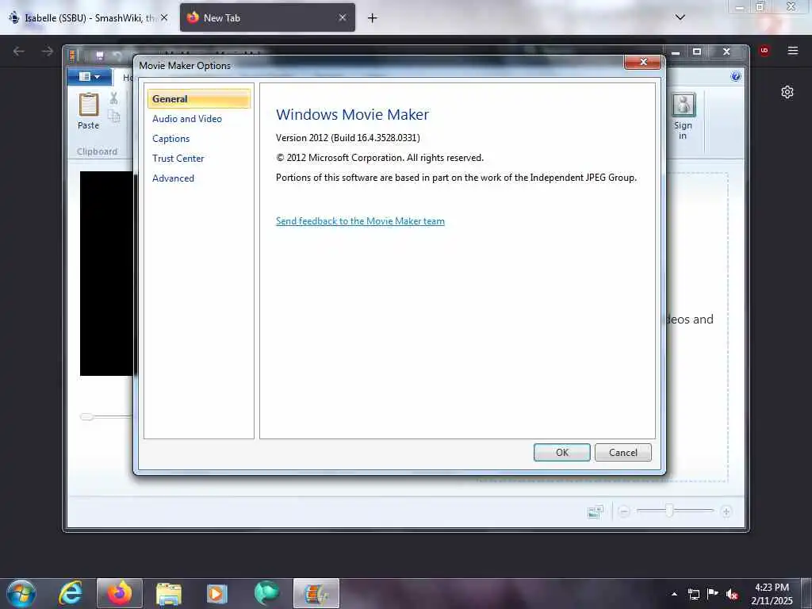Open new tab settings gear

coord(787,92)
